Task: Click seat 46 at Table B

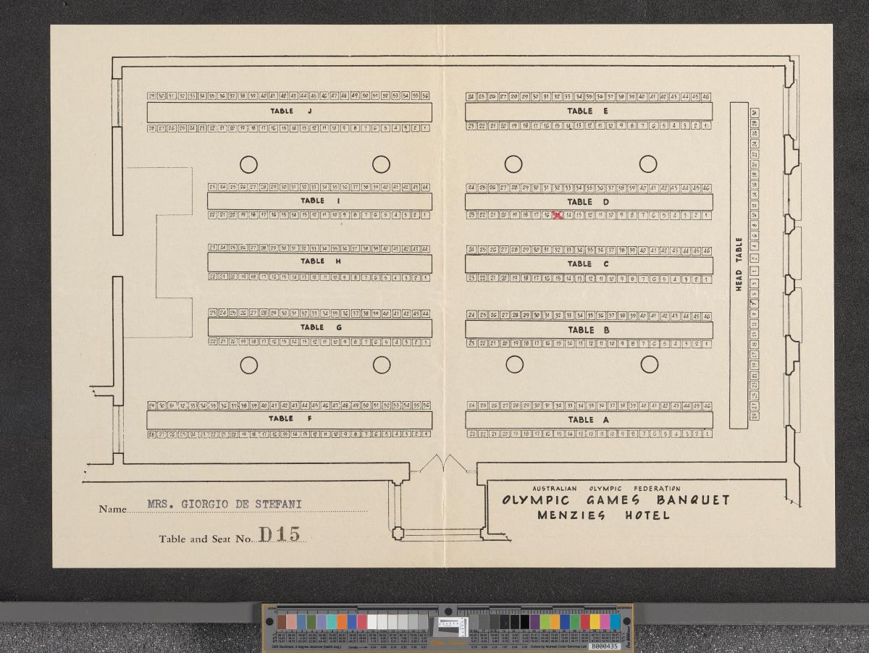Action: [706, 316]
